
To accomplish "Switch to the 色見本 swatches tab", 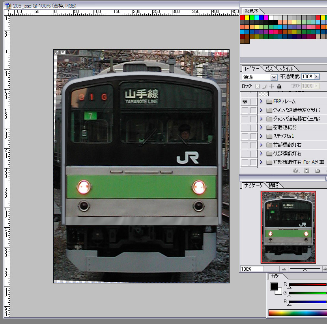I will pos(251,11).
